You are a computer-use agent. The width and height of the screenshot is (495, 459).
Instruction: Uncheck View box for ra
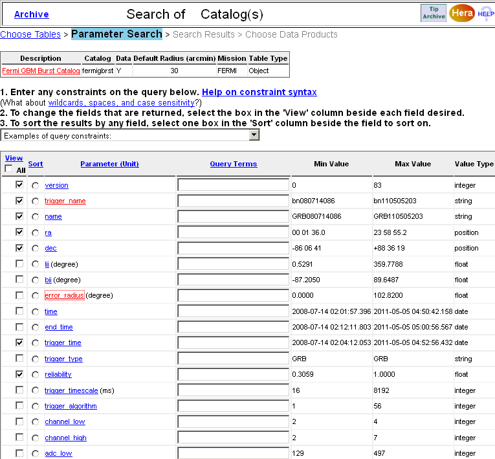pos(19,232)
